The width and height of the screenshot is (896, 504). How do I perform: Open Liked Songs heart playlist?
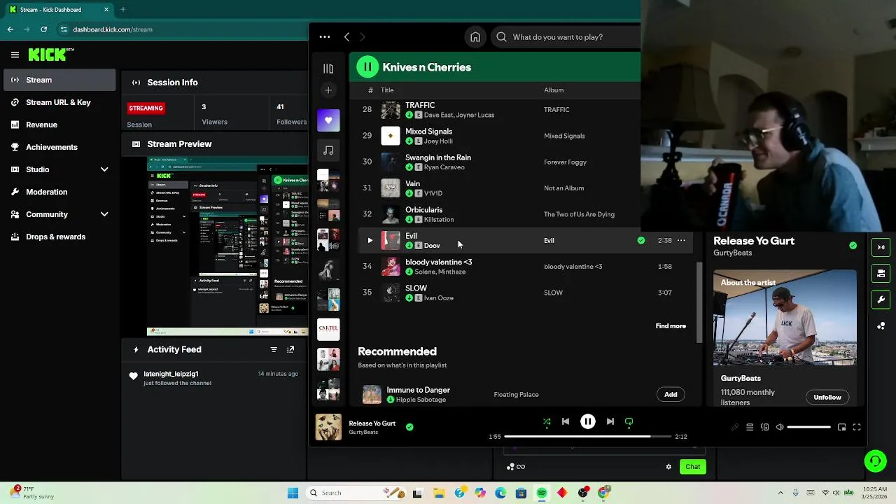click(328, 120)
